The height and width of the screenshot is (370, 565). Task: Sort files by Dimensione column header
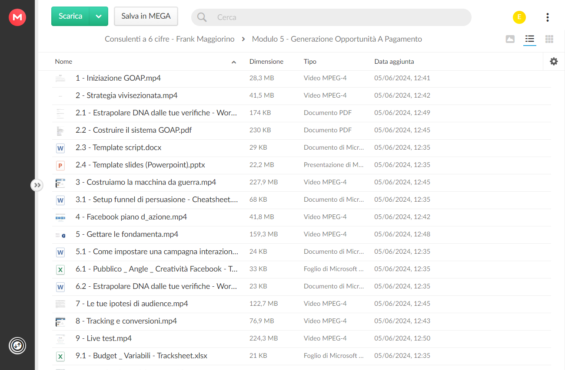click(x=266, y=62)
